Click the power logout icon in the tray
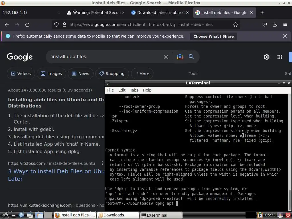Image resolution: width=292 pixels, height=219 pixels. [288, 215]
